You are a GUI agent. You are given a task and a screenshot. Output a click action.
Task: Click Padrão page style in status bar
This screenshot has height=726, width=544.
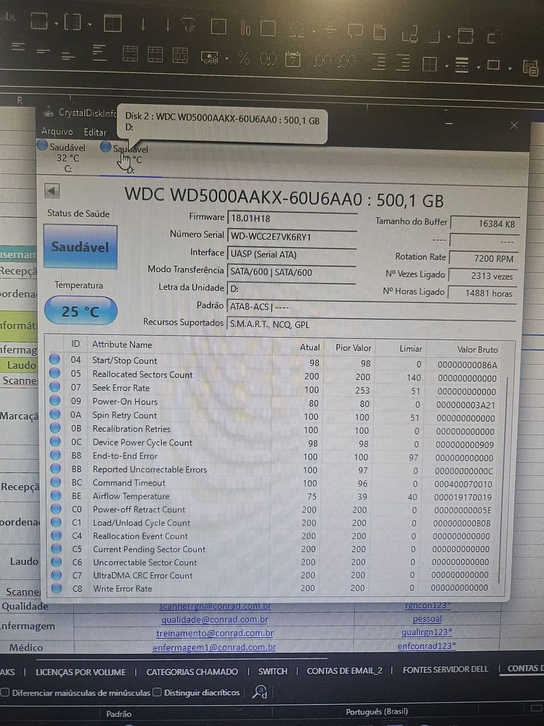pyautogui.click(x=118, y=714)
